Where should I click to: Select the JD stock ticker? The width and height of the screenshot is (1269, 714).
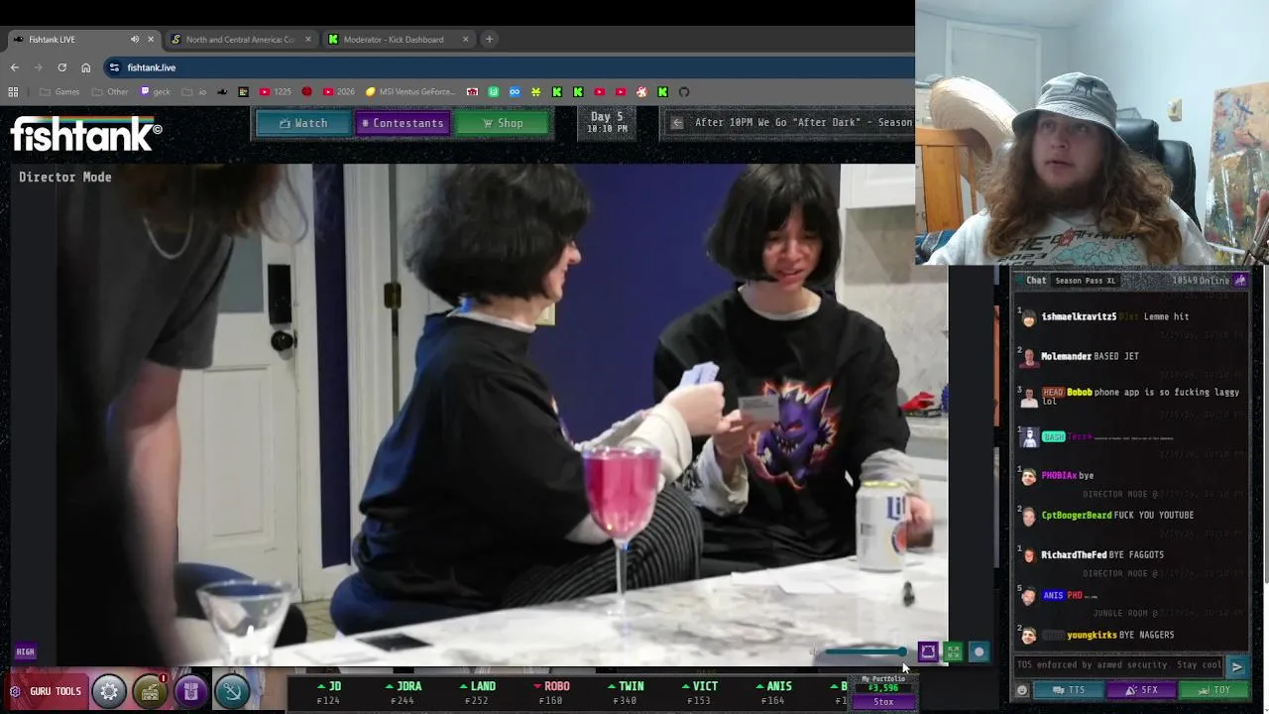328,693
